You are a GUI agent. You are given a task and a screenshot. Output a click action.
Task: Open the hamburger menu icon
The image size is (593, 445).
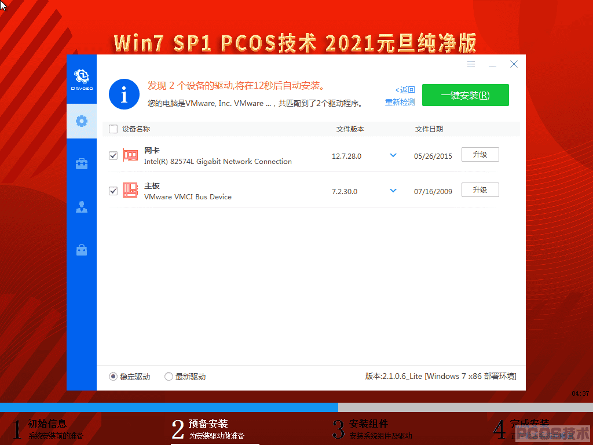click(x=471, y=64)
